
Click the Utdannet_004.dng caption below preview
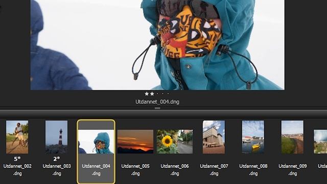pos(157,102)
